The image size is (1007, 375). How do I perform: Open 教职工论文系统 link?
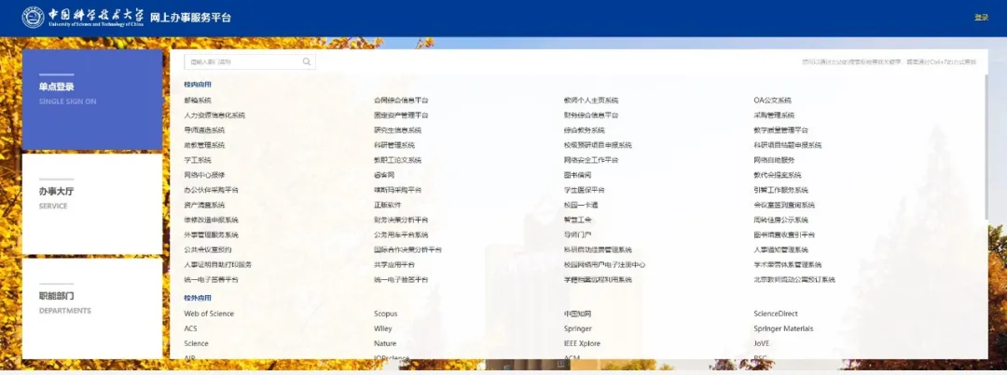coord(397,160)
